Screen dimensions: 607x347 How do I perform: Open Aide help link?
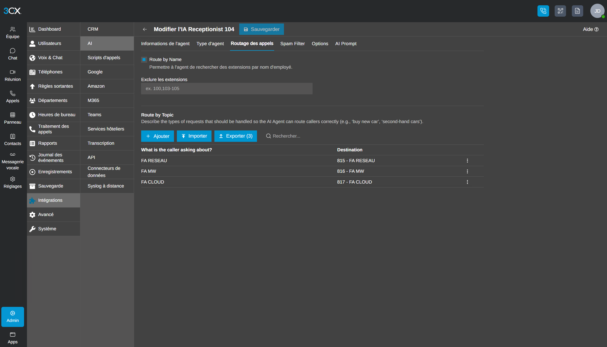pos(591,29)
